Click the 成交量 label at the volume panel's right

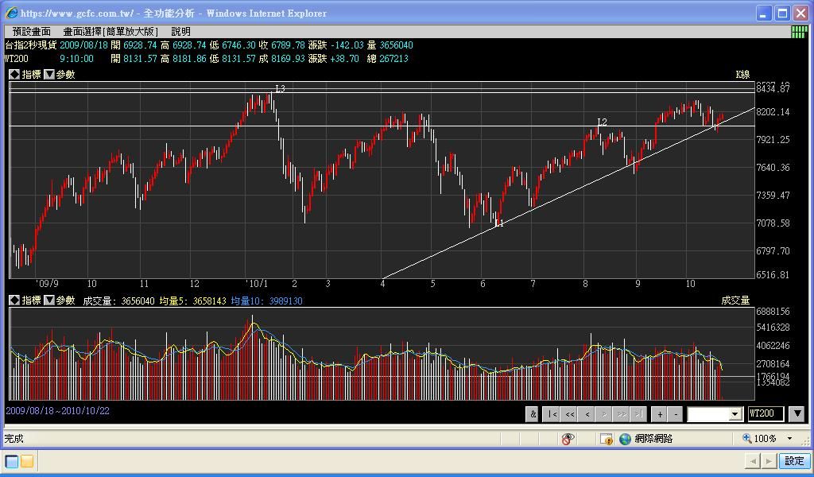coord(735,300)
